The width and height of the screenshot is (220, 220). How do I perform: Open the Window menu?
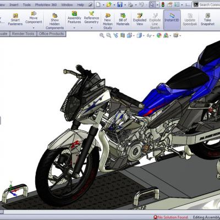click(x=67, y=5)
